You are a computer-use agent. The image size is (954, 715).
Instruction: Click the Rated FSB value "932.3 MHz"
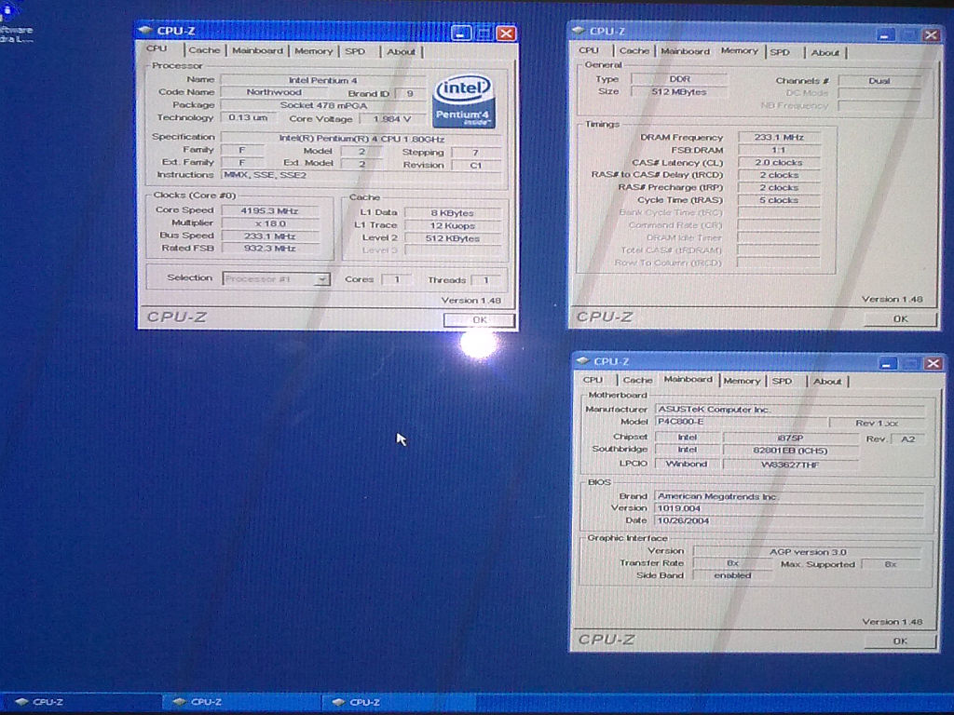pos(269,248)
